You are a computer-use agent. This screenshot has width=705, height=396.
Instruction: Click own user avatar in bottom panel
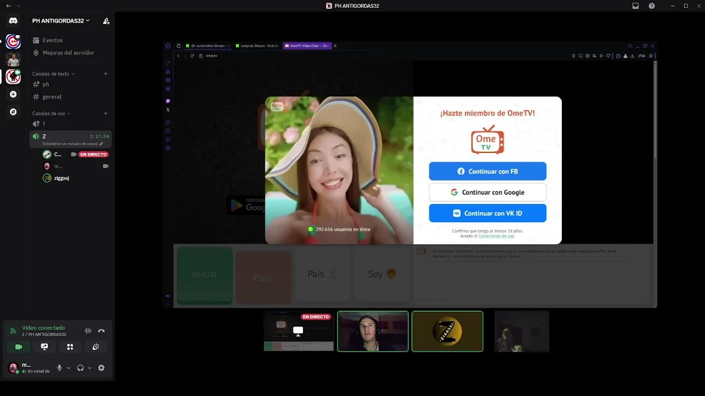coord(13,368)
